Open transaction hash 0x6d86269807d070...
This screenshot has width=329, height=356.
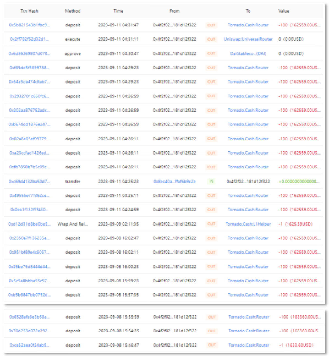pyautogui.click(x=29, y=53)
